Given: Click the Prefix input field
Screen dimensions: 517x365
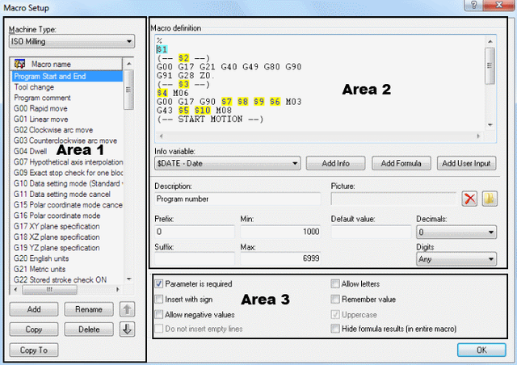Looking at the screenshot, I should pos(195,232).
